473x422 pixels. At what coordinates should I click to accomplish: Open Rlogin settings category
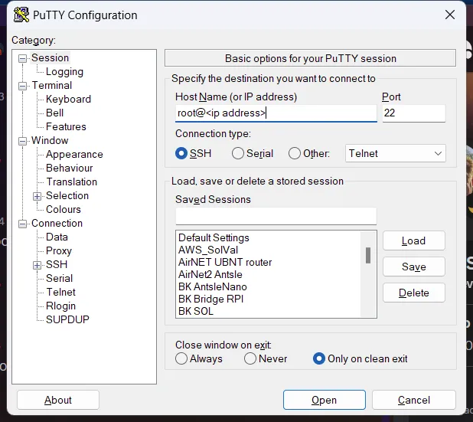point(60,306)
